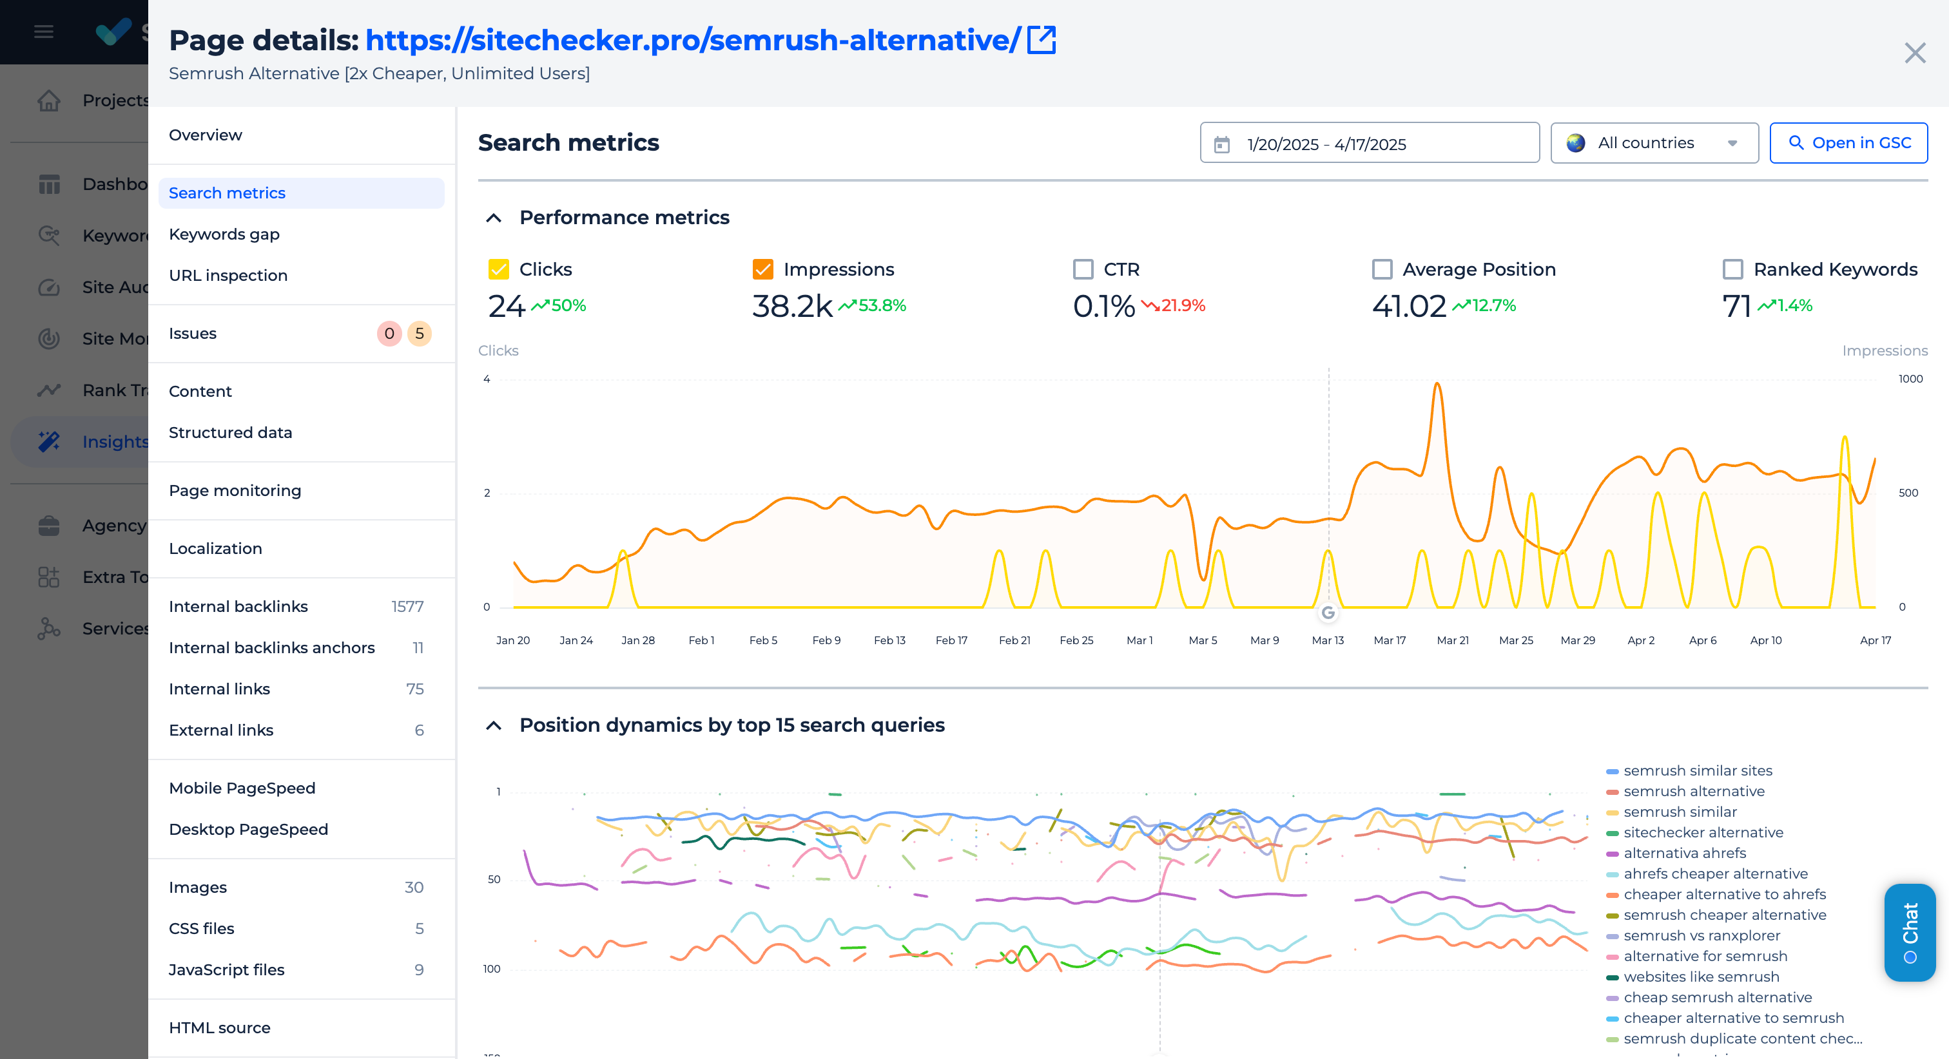Open URL inspection section
This screenshot has height=1059, width=1949.
click(x=228, y=275)
